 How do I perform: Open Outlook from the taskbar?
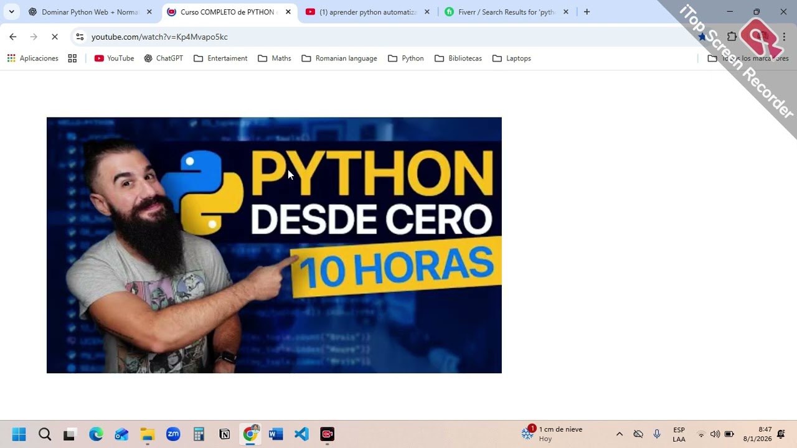click(121, 434)
